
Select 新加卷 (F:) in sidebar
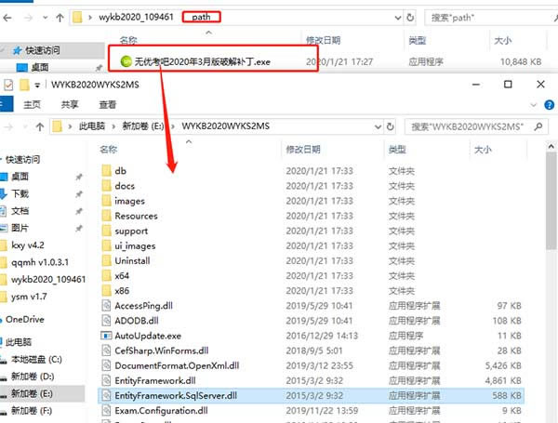[32, 411]
